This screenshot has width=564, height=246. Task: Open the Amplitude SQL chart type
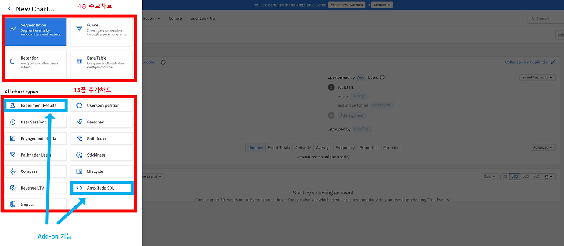coord(102,188)
